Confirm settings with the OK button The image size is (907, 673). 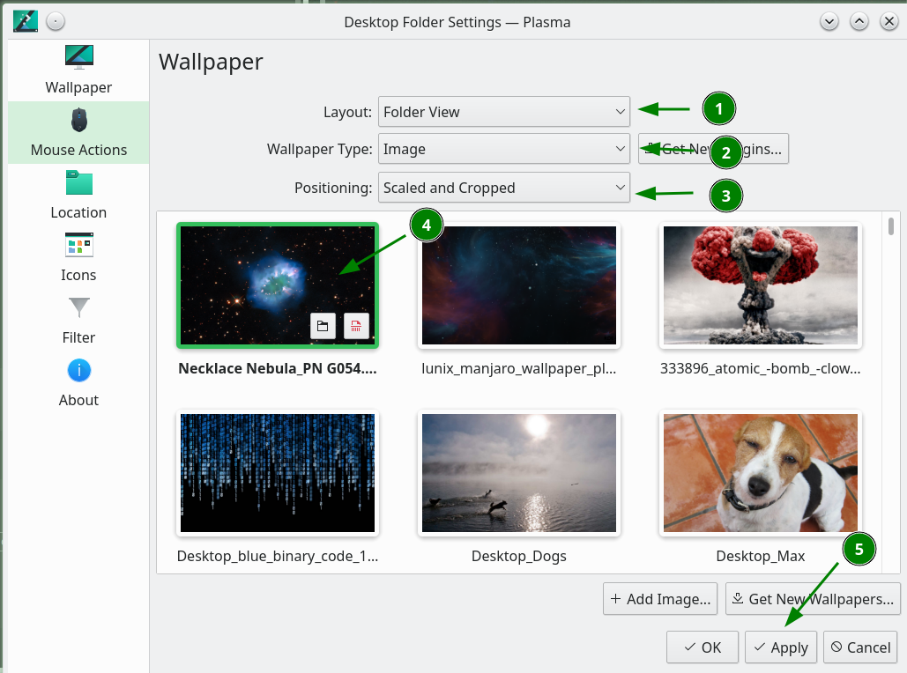coord(703,647)
